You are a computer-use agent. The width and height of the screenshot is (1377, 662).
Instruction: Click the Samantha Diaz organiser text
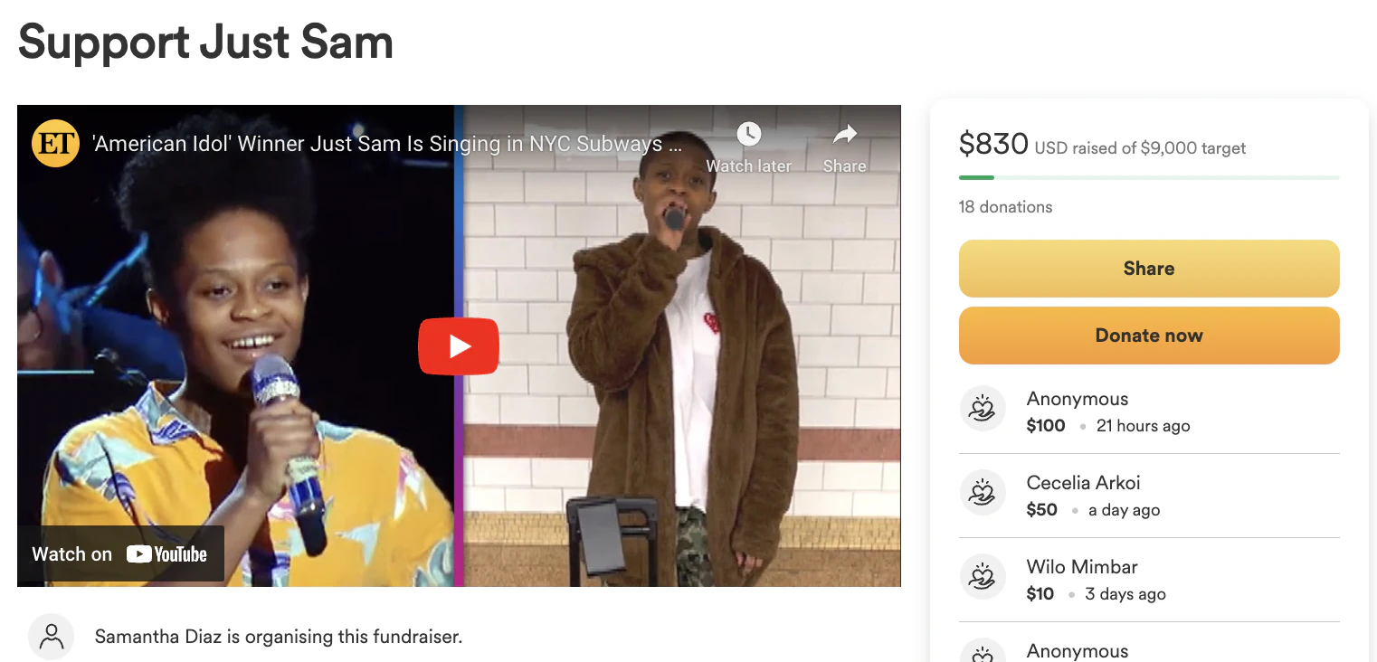pos(279,637)
